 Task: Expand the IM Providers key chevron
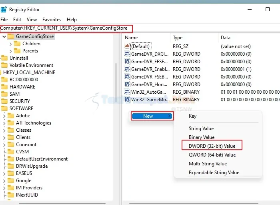[x=4, y=188]
